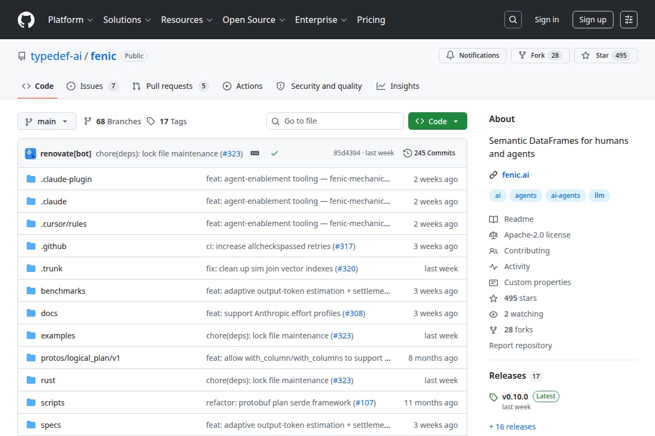This screenshot has height=436, width=655.
Task: Open the fenic.ai website link
Action: (516, 175)
